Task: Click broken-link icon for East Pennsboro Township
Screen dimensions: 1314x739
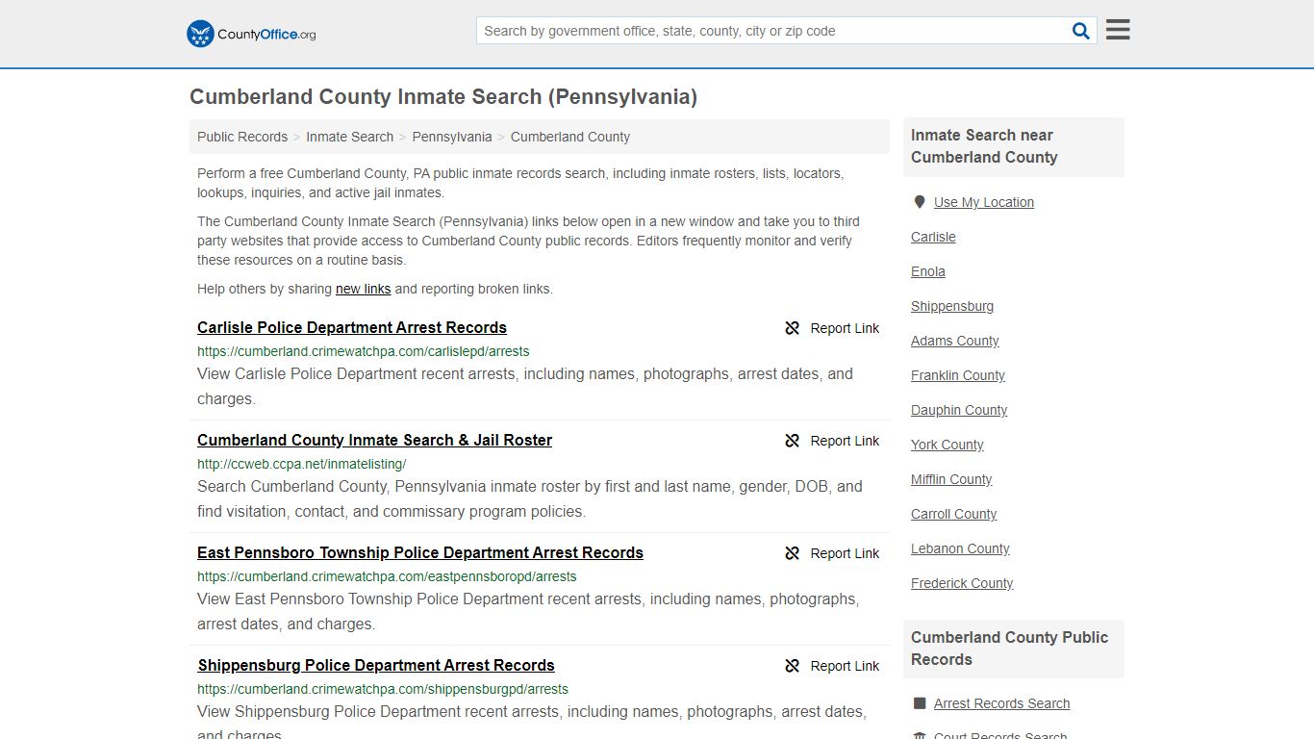Action: coord(792,553)
